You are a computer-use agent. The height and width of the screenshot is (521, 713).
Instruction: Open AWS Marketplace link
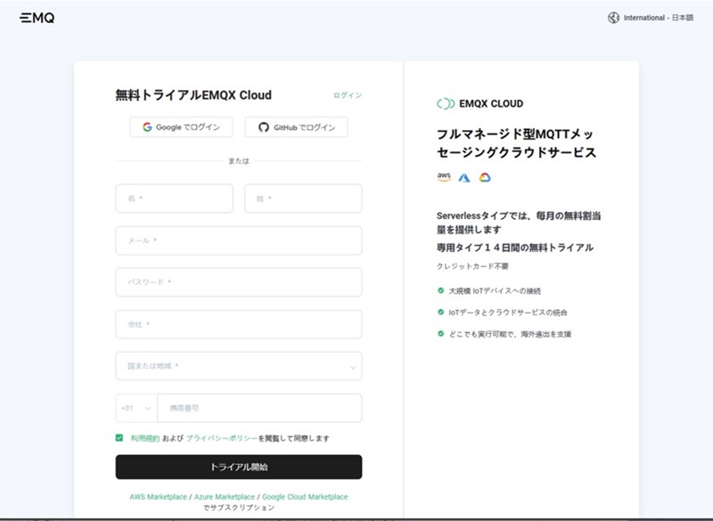click(x=159, y=497)
